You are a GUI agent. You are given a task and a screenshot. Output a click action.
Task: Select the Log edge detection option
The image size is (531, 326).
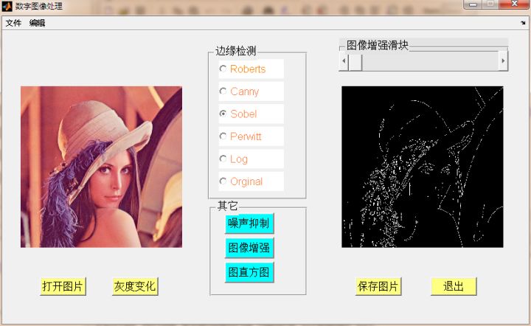251,159
